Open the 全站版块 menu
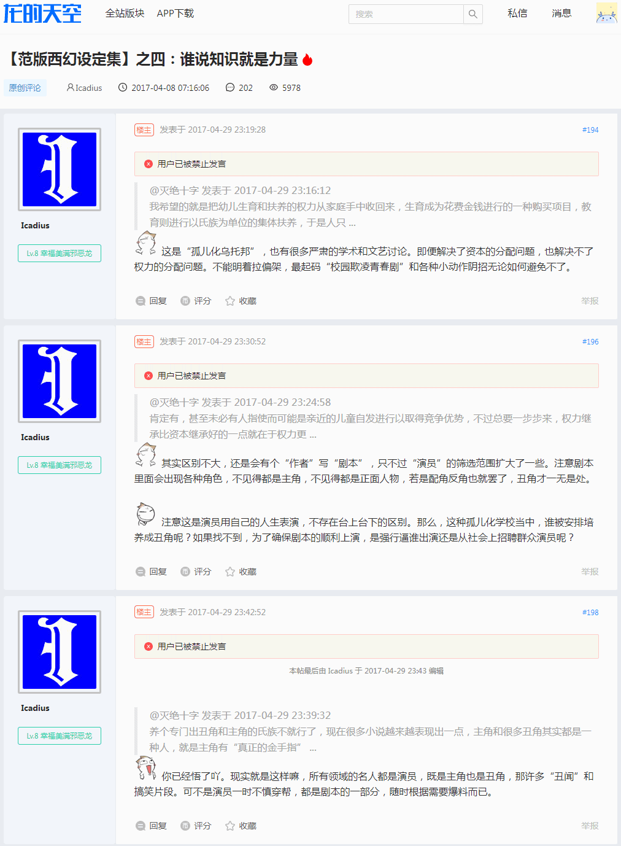The height and width of the screenshot is (846, 621). click(125, 14)
